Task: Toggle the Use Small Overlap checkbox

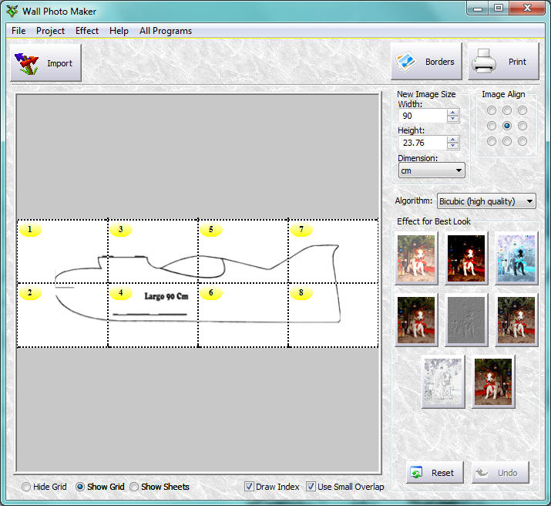Action: tap(311, 487)
